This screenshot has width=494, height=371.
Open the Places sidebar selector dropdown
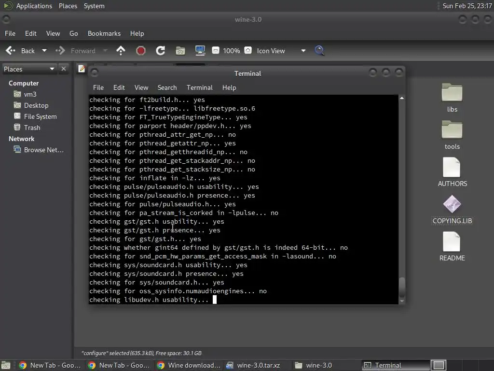click(x=29, y=69)
